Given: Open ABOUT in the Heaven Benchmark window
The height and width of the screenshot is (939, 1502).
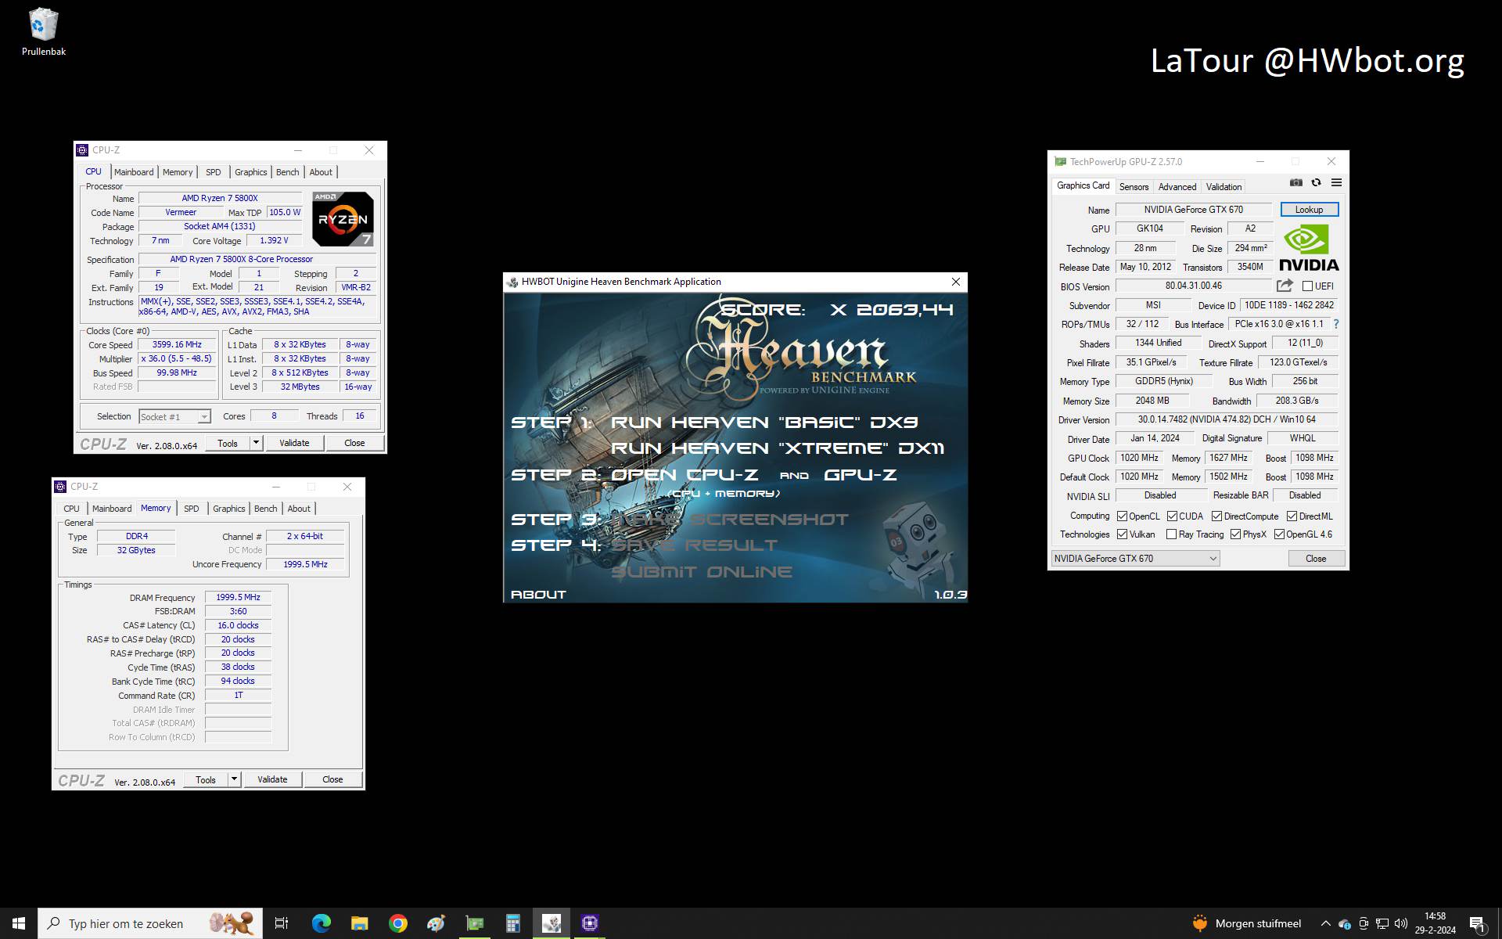Looking at the screenshot, I should (538, 595).
